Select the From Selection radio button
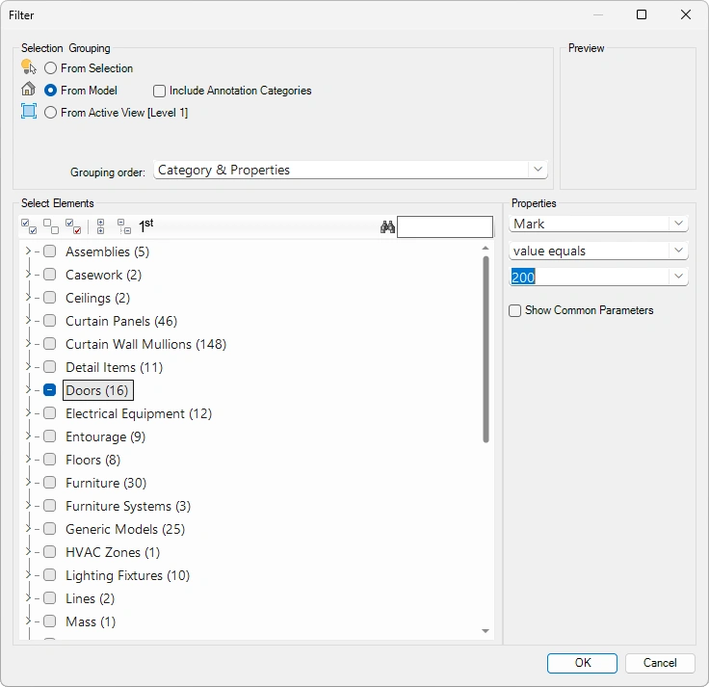 (x=50, y=68)
